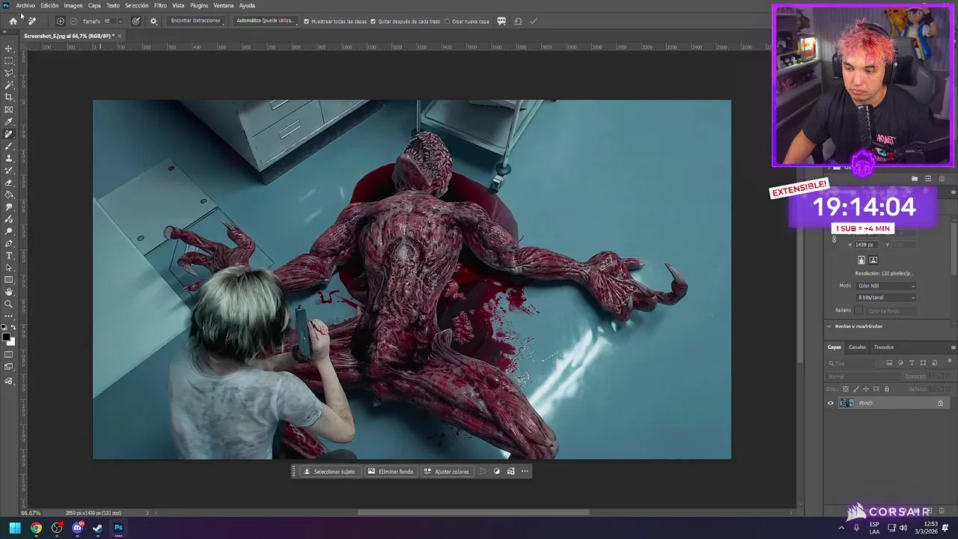Viewport: 958px width, 539px height.
Task: Select the Frame tool
Action: click(9, 109)
